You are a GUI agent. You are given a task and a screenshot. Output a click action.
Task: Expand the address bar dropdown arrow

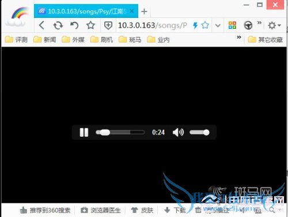tap(218, 25)
